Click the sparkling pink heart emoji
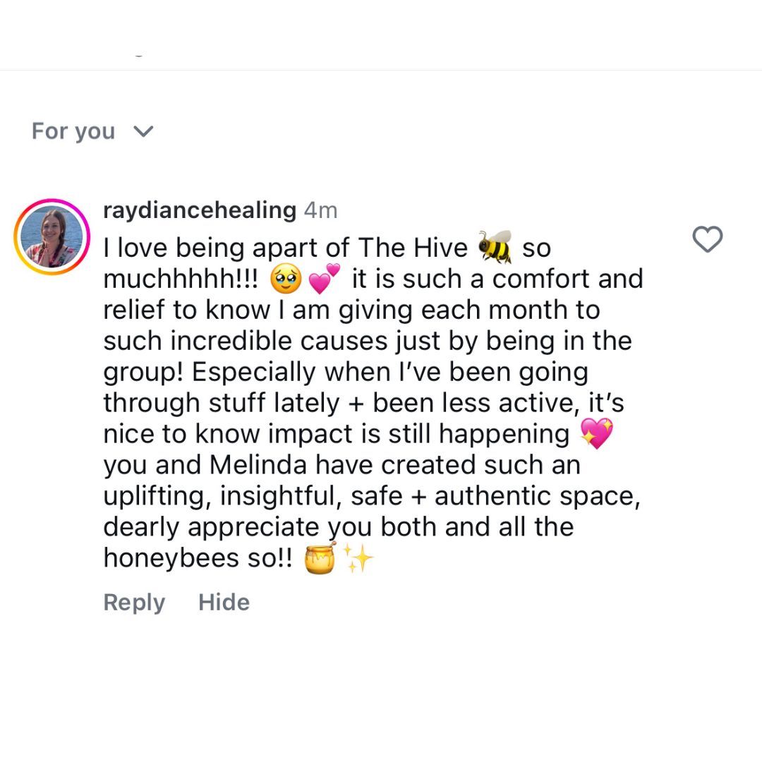762x762 pixels. (596, 434)
